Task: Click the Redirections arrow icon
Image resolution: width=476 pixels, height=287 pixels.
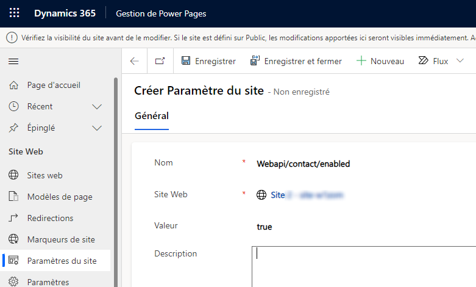Action: tap(13, 217)
